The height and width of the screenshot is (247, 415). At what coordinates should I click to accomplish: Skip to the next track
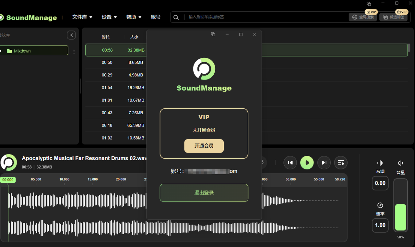pyautogui.click(x=324, y=163)
